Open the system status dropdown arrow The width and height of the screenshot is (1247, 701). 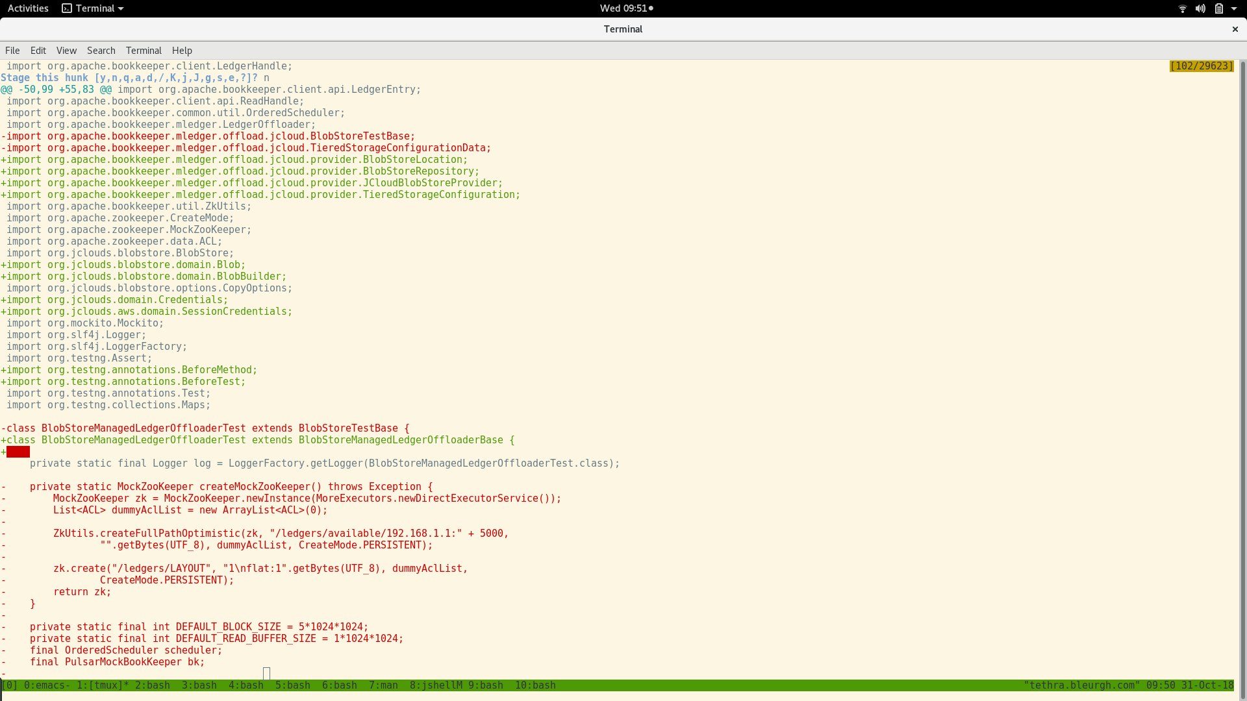coord(1233,8)
